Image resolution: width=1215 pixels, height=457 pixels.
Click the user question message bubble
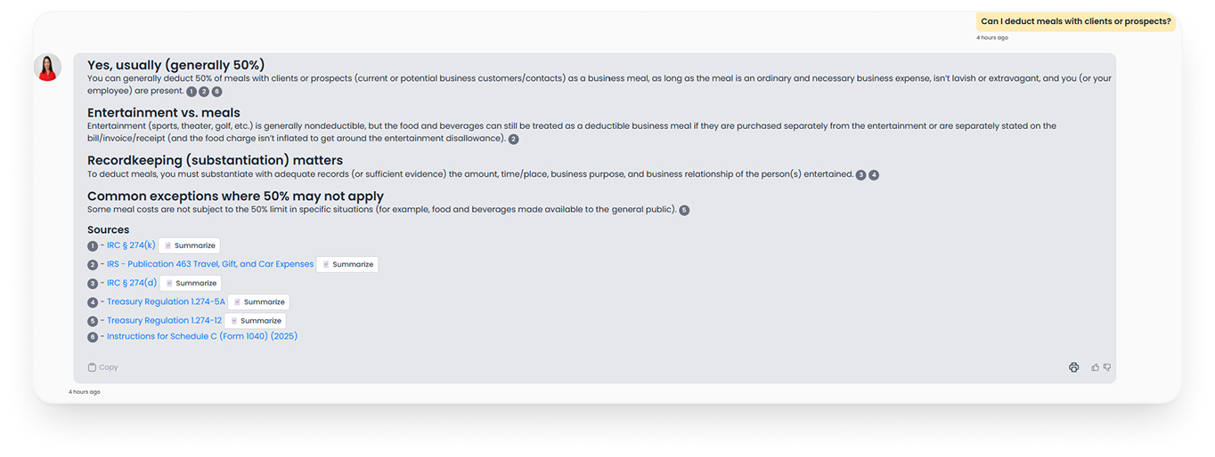(x=1075, y=21)
